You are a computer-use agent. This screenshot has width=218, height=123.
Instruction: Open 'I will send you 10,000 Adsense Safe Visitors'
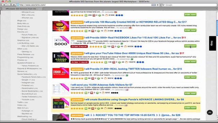pyautogui.click(x=102, y=85)
